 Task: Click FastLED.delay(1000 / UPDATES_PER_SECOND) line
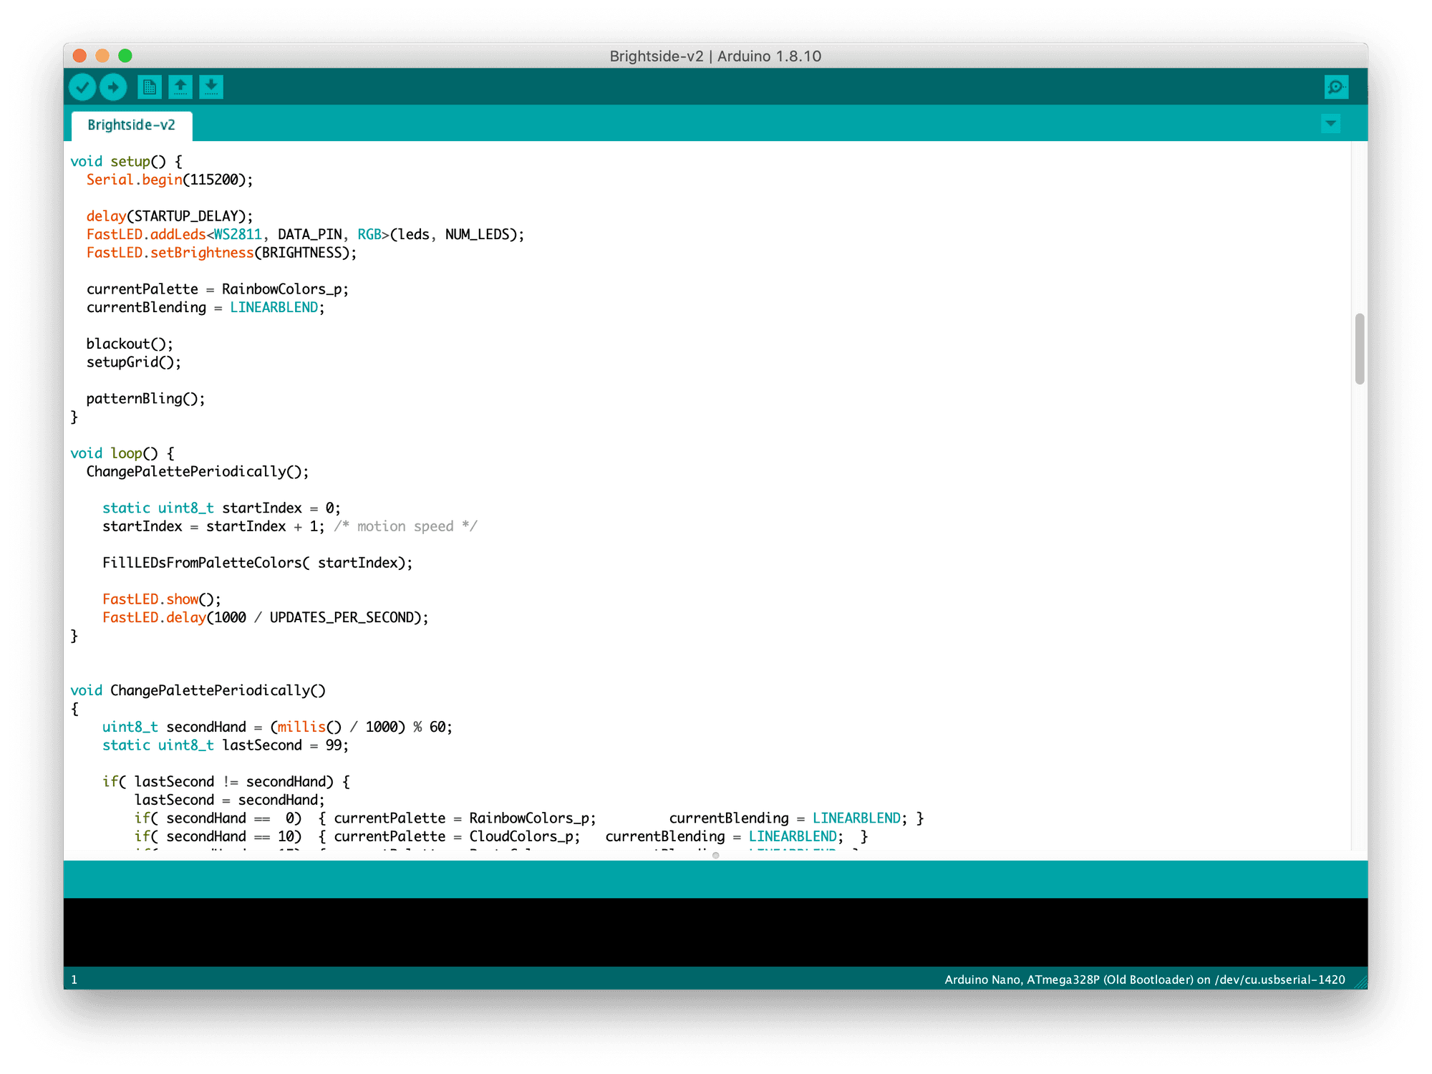click(x=266, y=617)
